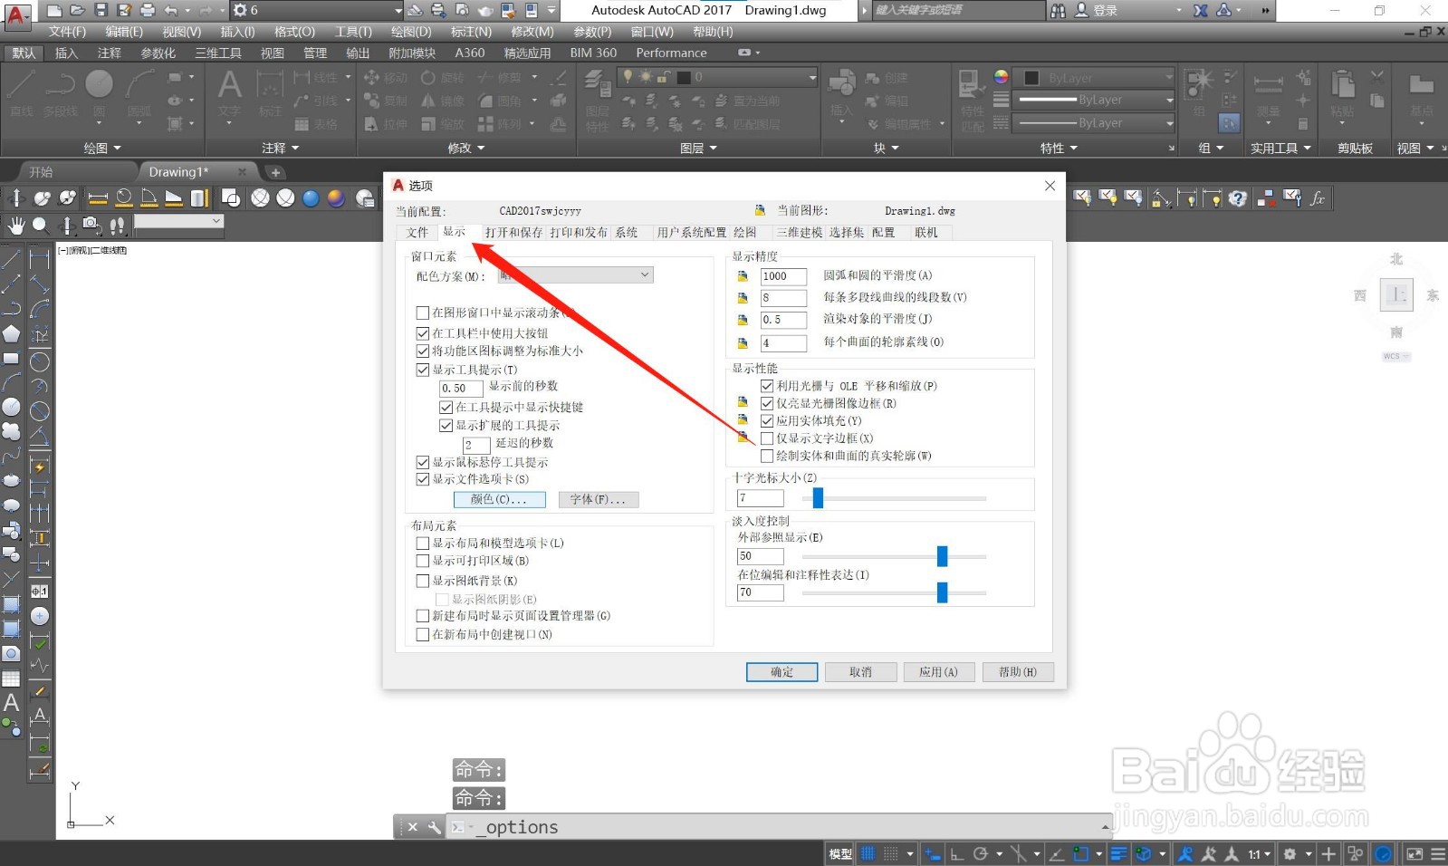1448x866 pixels.
Task: Click the Xref display fade slider
Action: pos(942,556)
